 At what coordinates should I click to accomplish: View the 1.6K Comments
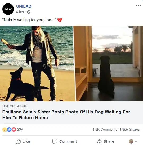pyautogui.click(x=105, y=129)
